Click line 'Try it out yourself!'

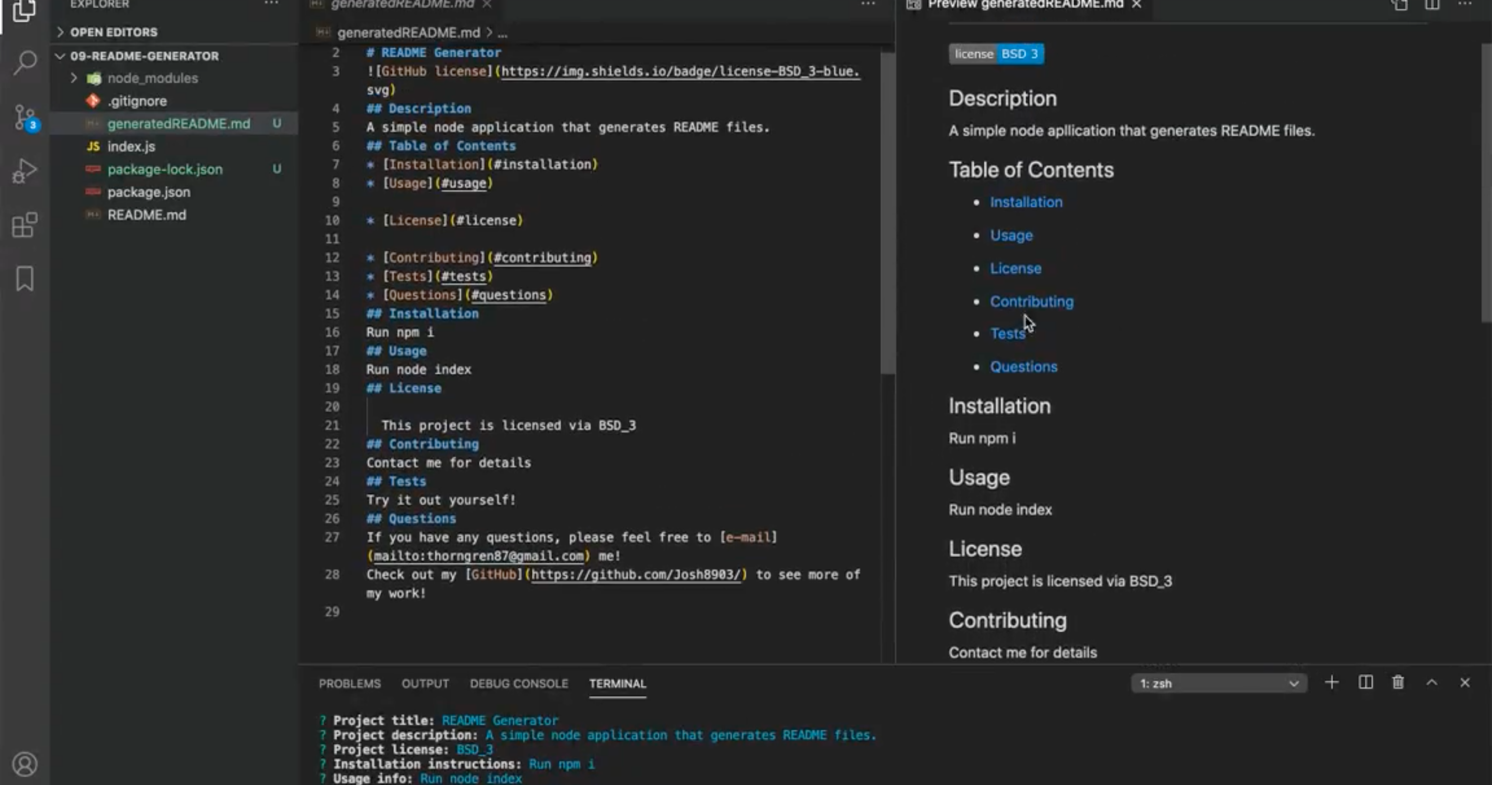tap(441, 500)
